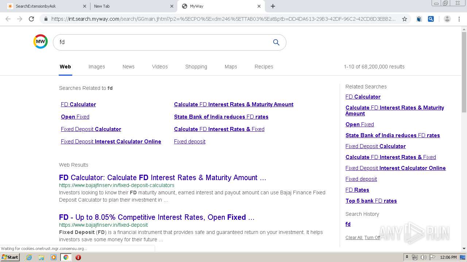The height and width of the screenshot is (262, 467).
Task: Click the page vertical scrollbar thumb
Action: point(464,73)
